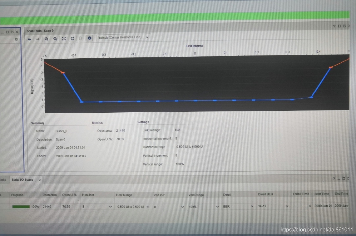
Task: Sort by the End Time column header
Action: [x=341, y=194]
